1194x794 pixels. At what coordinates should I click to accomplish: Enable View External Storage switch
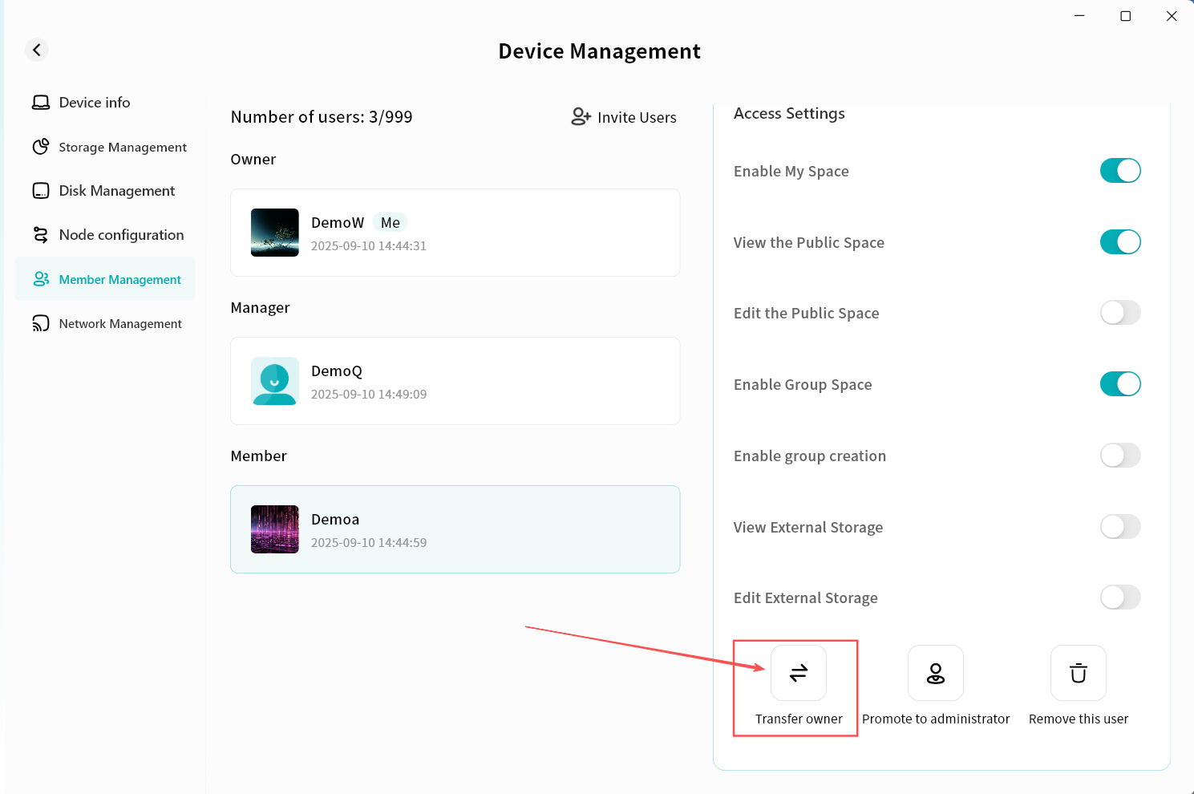[x=1119, y=527]
